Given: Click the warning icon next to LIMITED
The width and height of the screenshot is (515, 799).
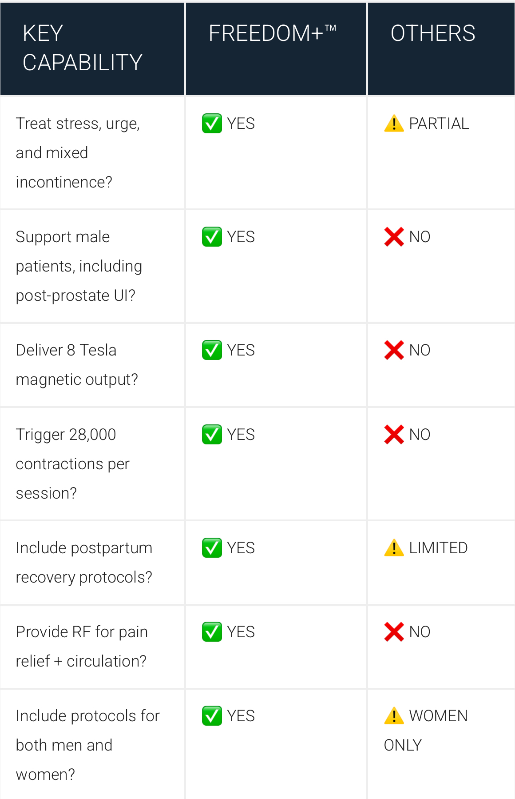Looking at the screenshot, I should click(394, 548).
